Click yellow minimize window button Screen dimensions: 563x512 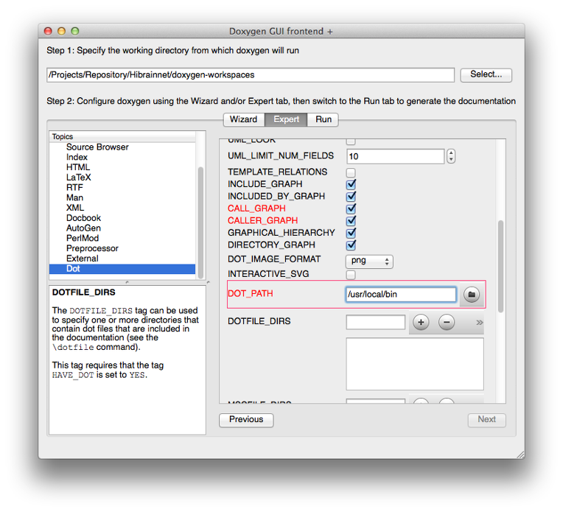click(x=61, y=31)
